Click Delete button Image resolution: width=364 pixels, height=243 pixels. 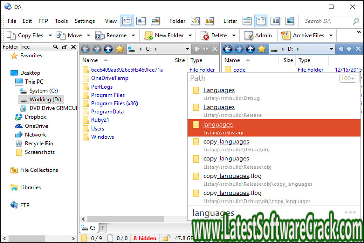(214, 35)
